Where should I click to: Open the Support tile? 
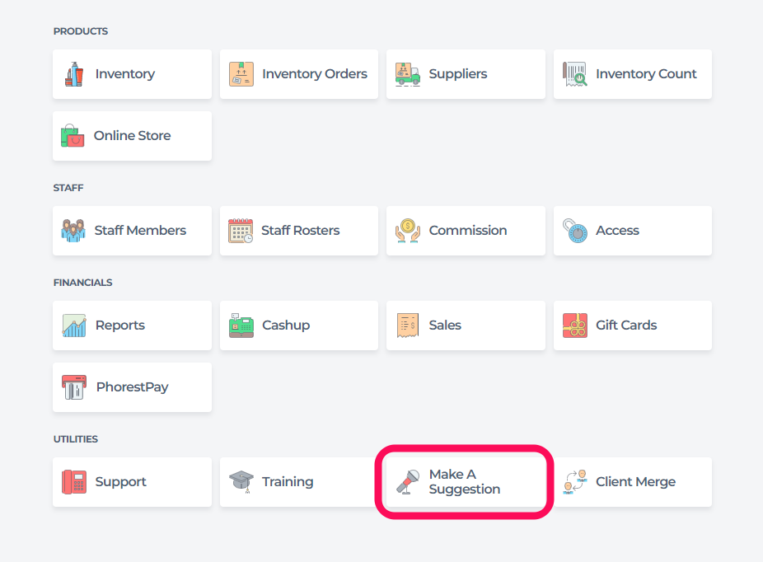(x=133, y=482)
